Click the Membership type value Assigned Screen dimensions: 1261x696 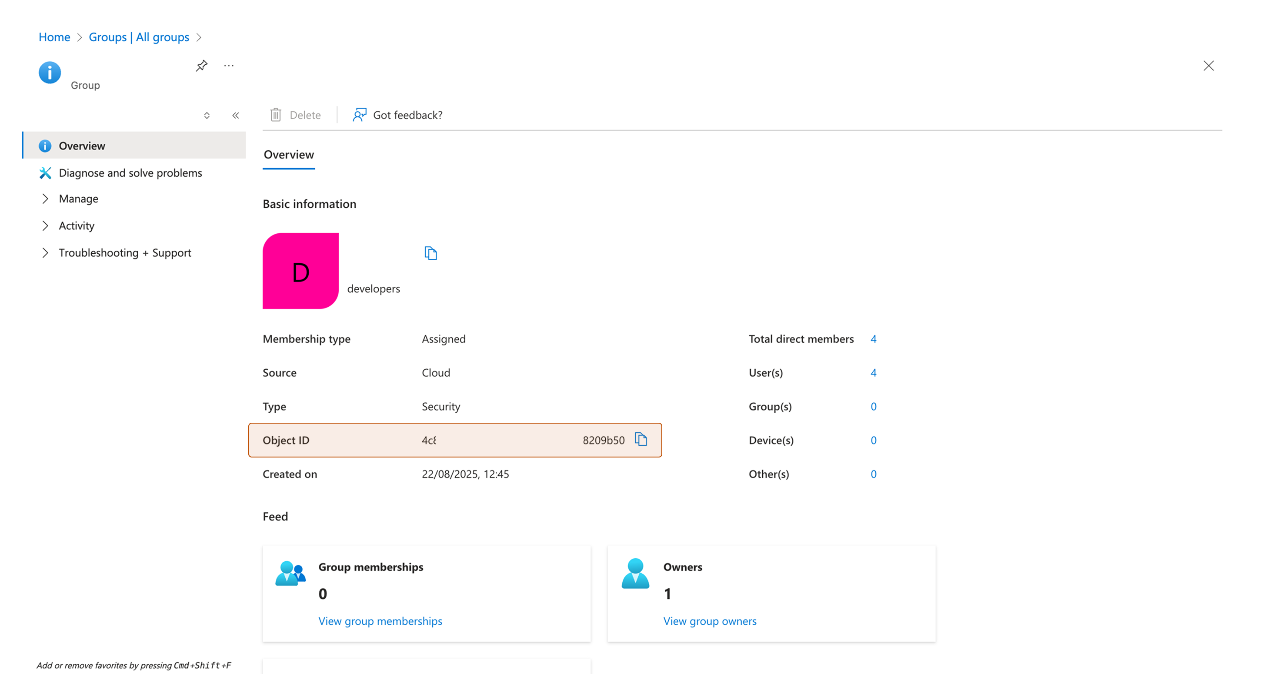coord(444,338)
